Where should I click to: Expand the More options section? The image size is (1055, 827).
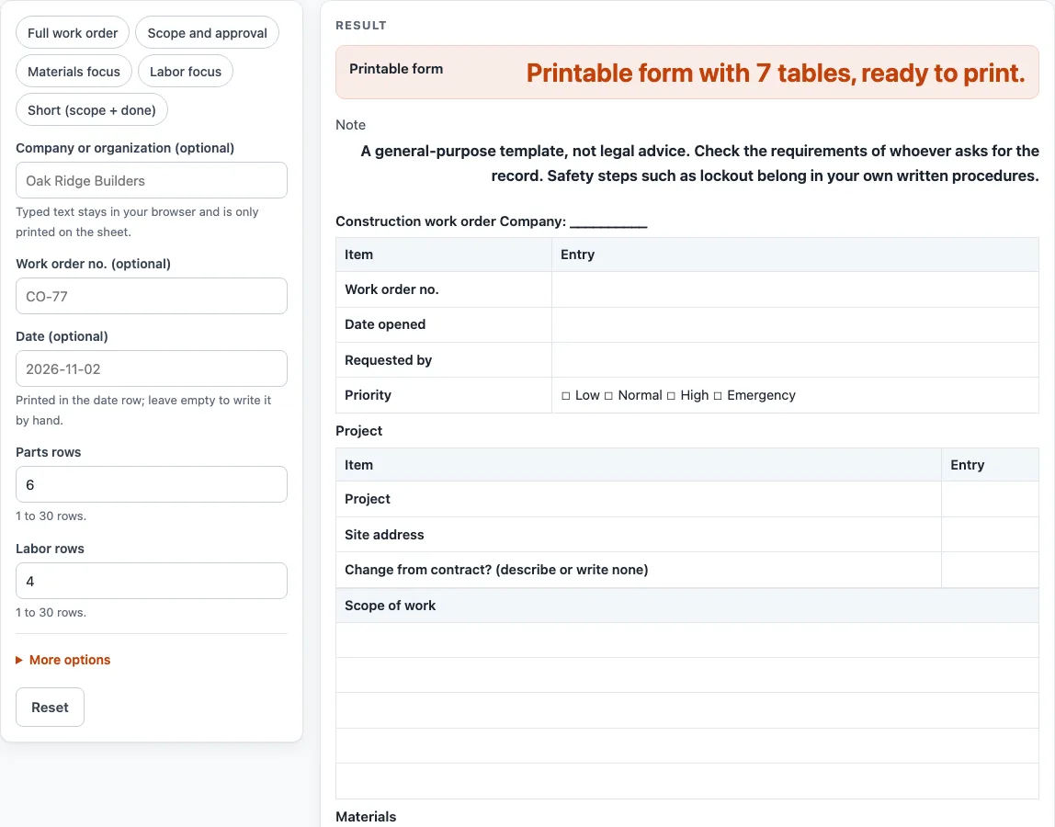(x=63, y=660)
